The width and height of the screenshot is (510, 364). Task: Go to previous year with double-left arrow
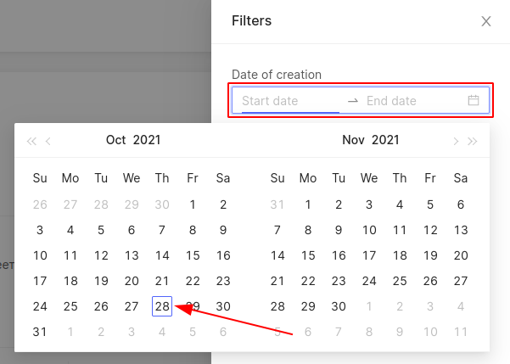click(x=31, y=141)
